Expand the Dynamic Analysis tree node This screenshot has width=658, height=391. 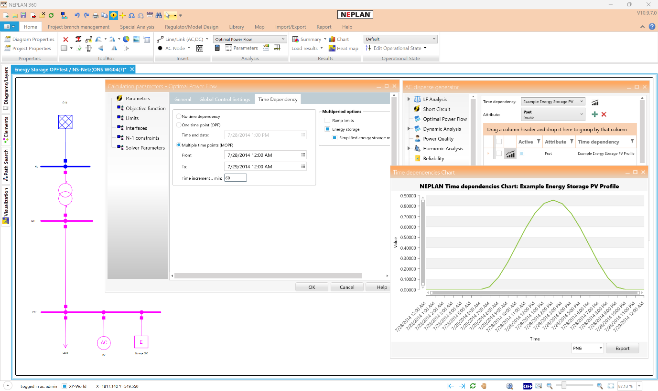coord(409,129)
